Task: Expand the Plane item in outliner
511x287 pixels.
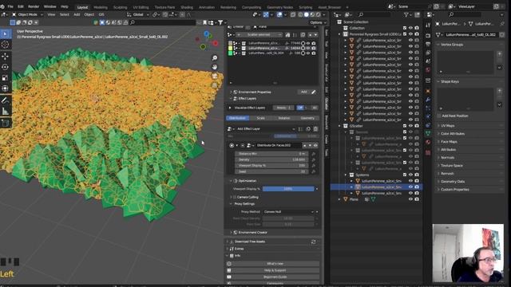Action: (x=339, y=199)
